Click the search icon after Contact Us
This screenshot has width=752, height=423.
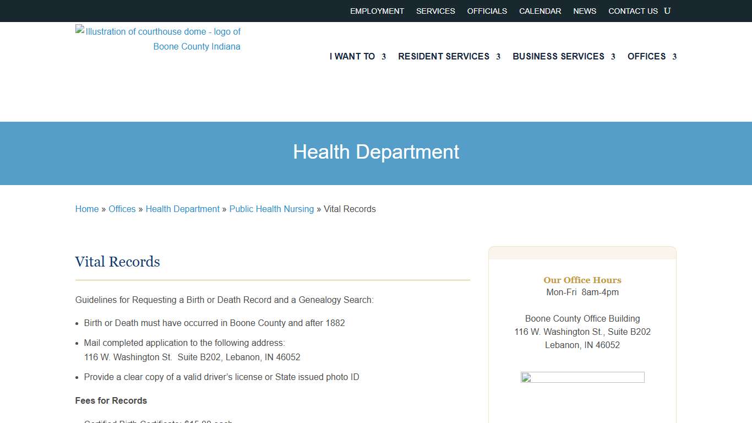[667, 11]
